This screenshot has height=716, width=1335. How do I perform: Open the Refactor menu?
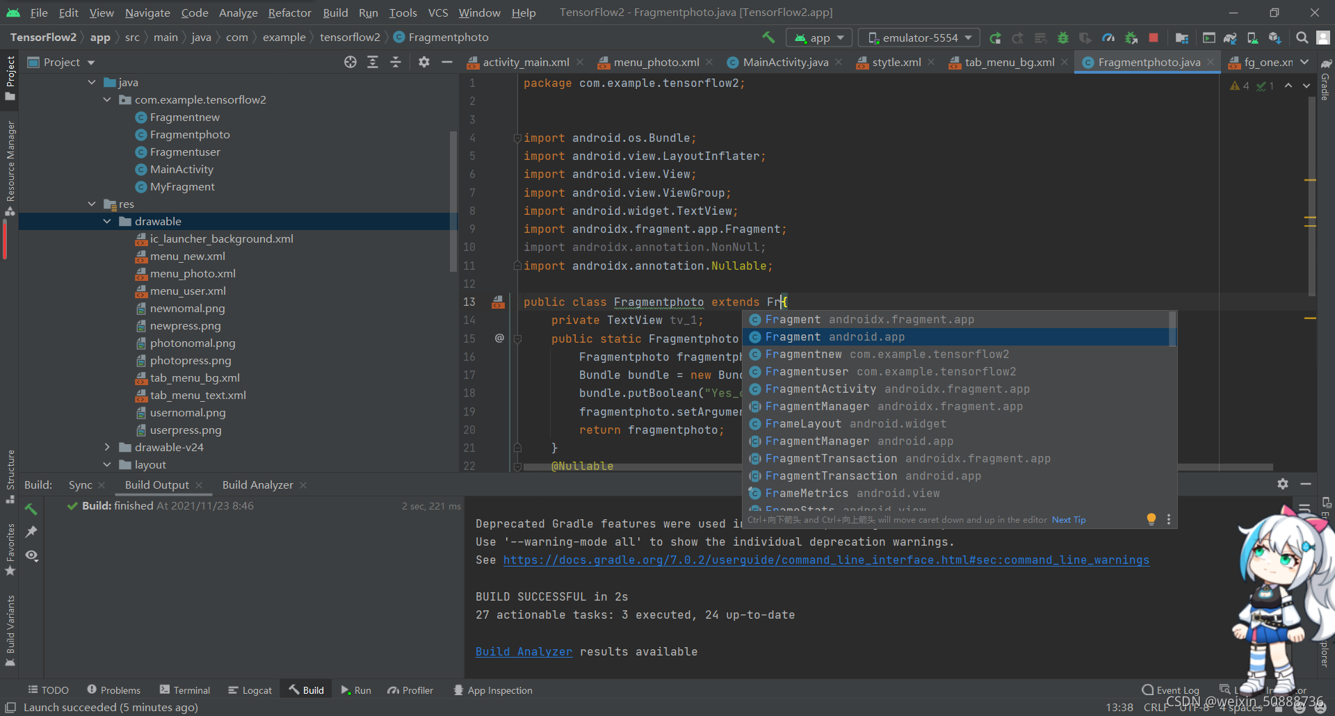(289, 13)
